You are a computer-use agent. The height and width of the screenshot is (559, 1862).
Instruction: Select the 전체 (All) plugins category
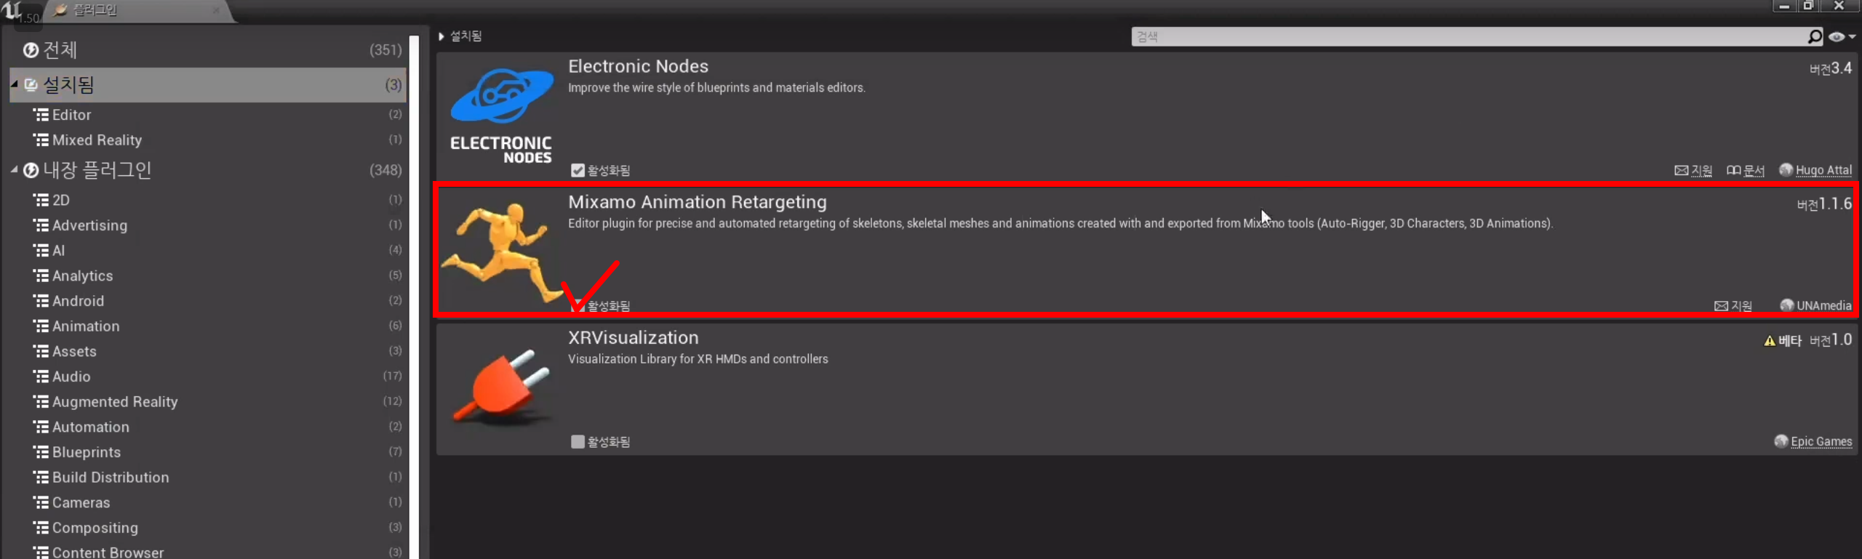point(208,50)
